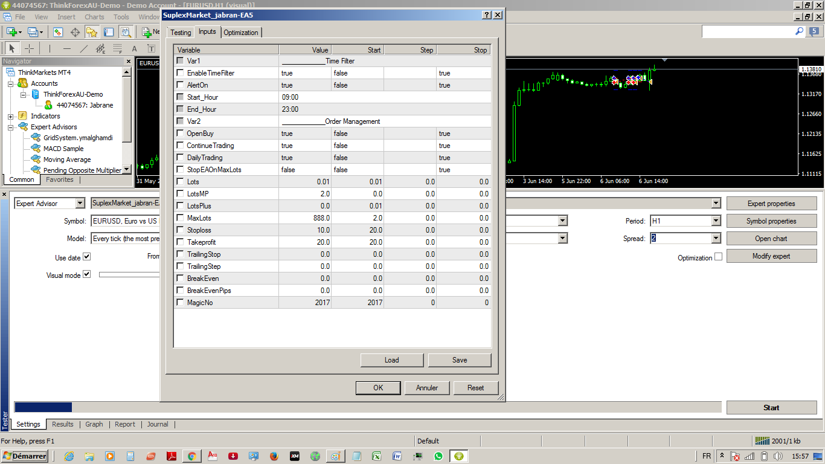825x464 pixels.
Task: Click the Load button
Action: [x=392, y=360]
